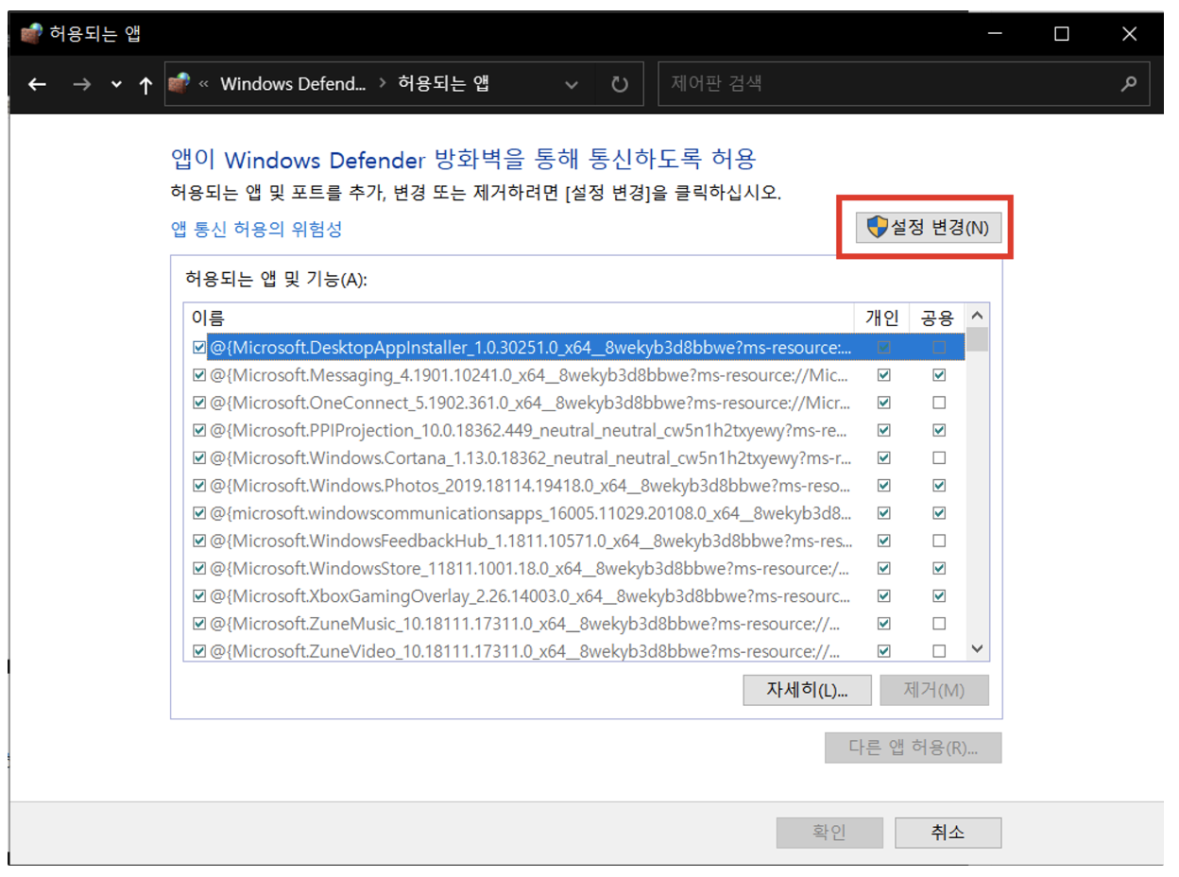This screenshot has height=877, width=1179.
Task: Expand the address bar history dropdown
Action: [x=572, y=84]
